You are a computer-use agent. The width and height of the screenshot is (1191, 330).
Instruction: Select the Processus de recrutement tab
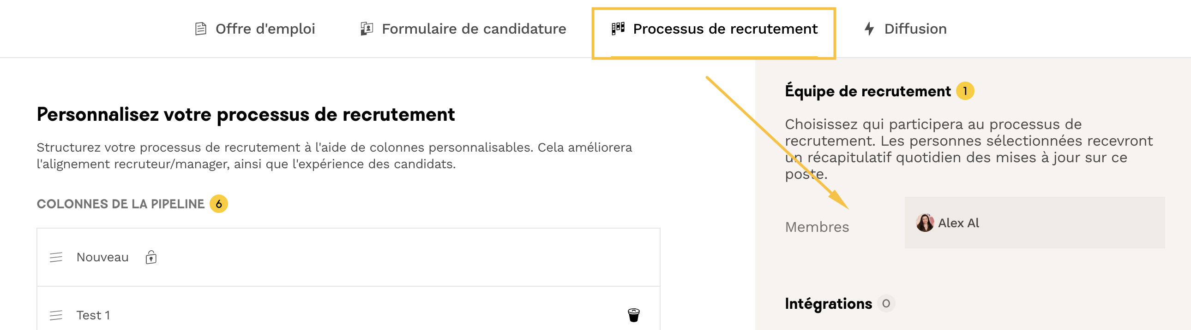pos(724,29)
